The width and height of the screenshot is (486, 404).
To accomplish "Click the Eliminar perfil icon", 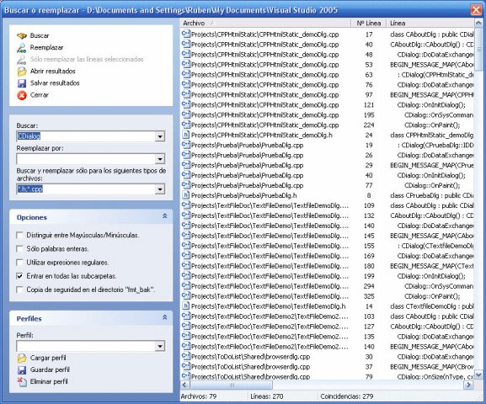I will coord(22,382).
